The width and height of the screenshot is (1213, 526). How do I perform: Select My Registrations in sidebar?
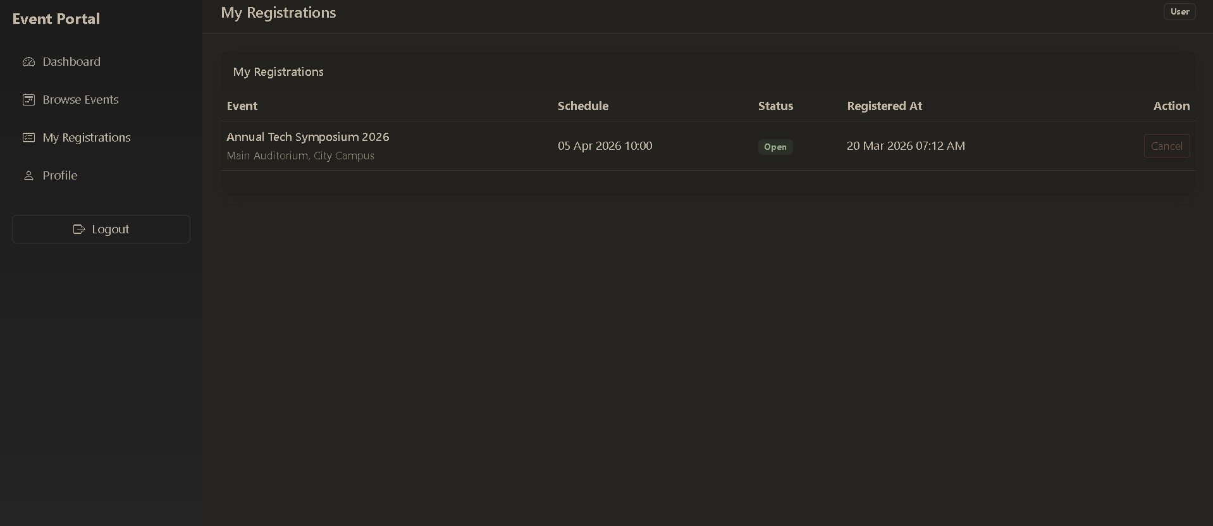click(x=101, y=138)
